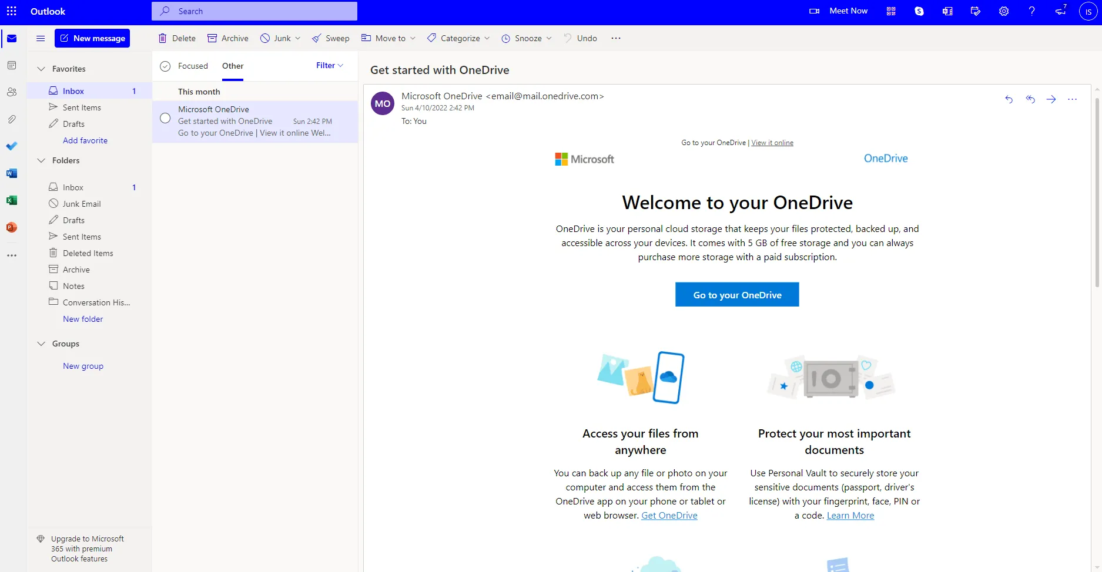
Task: Launch Word from the left rail
Action: (x=12, y=173)
